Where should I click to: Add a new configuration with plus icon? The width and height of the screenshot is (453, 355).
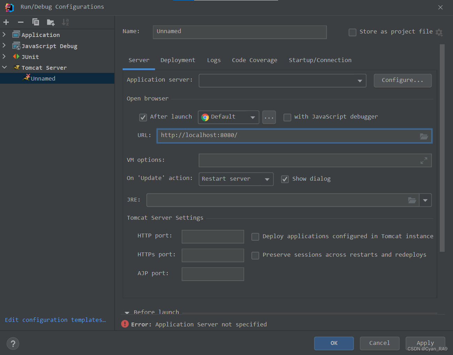[6, 22]
